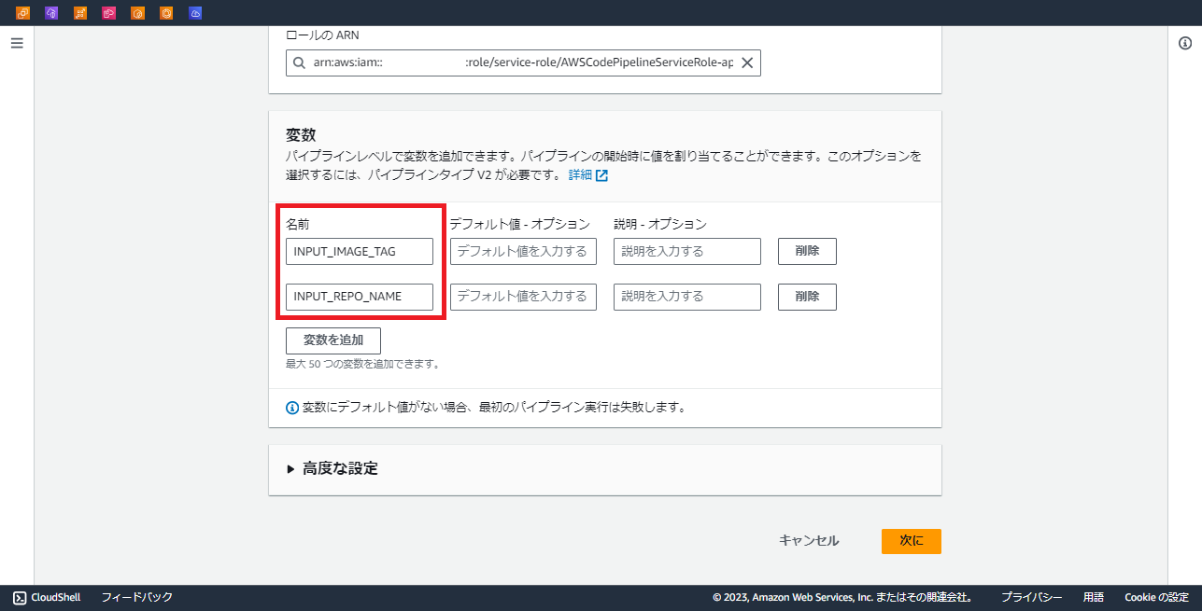Click the CloudShell terminal icon
The height and width of the screenshot is (611, 1202).
20,597
